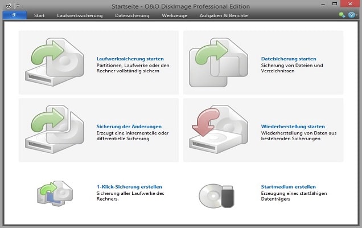362x228 pixels.
Task: Click text "Wiederherstellung von Daten aus bestehenden Sicherungen"
Action: 298,136
